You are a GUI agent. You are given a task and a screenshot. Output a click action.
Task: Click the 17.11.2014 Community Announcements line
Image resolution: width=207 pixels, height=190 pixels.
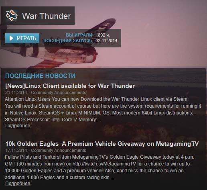45,150
